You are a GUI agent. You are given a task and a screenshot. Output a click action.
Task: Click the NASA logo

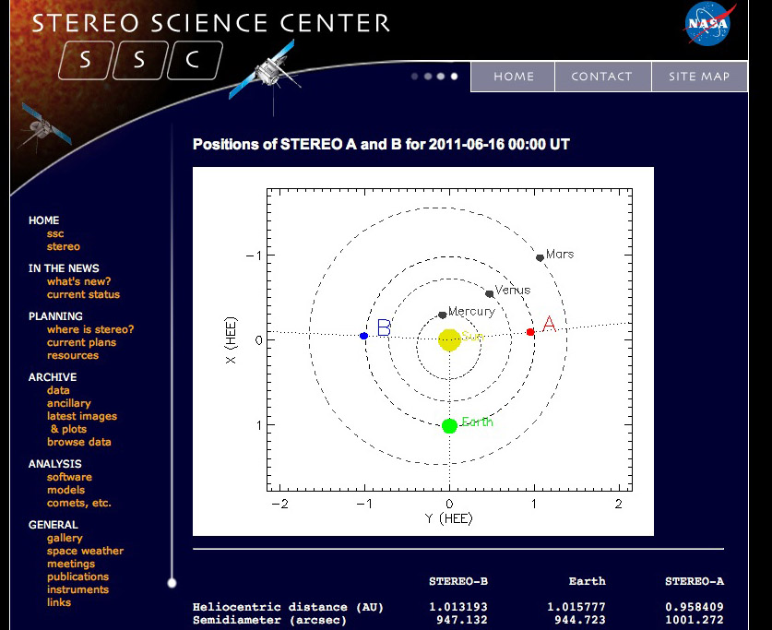(x=709, y=24)
